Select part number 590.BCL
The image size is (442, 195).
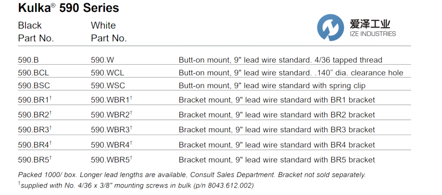pos(34,73)
